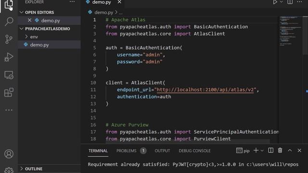Close the demo.py editor tab
Image resolution: width=308 pixels, height=173 pixels.
(x=119, y=2)
